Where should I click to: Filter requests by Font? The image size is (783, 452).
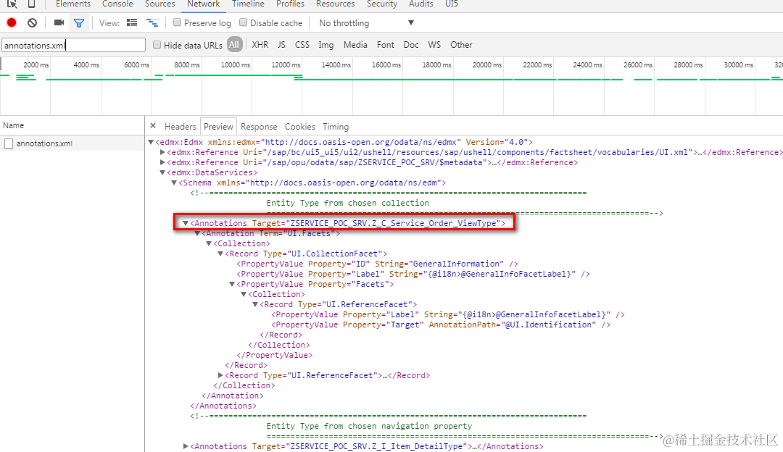coord(386,45)
